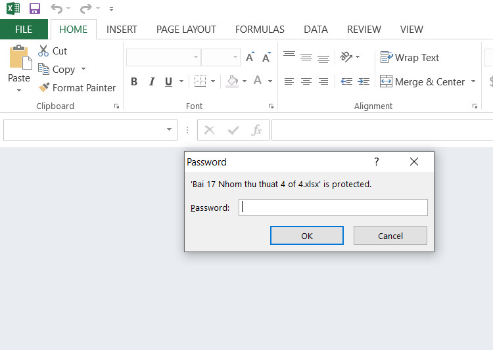Select Bottom Align icon
The image size is (493, 350).
(323, 58)
